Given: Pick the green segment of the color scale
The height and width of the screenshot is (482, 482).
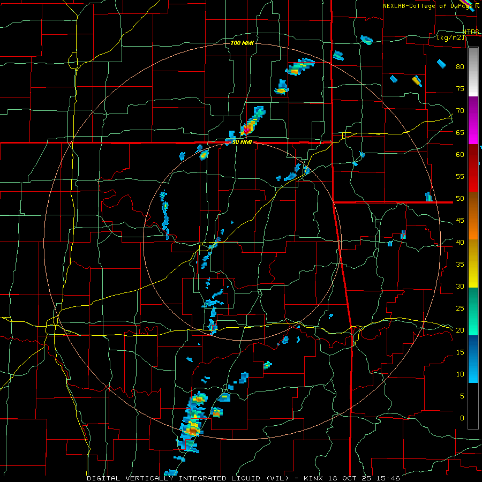Looking at the screenshot, I should tap(473, 311).
